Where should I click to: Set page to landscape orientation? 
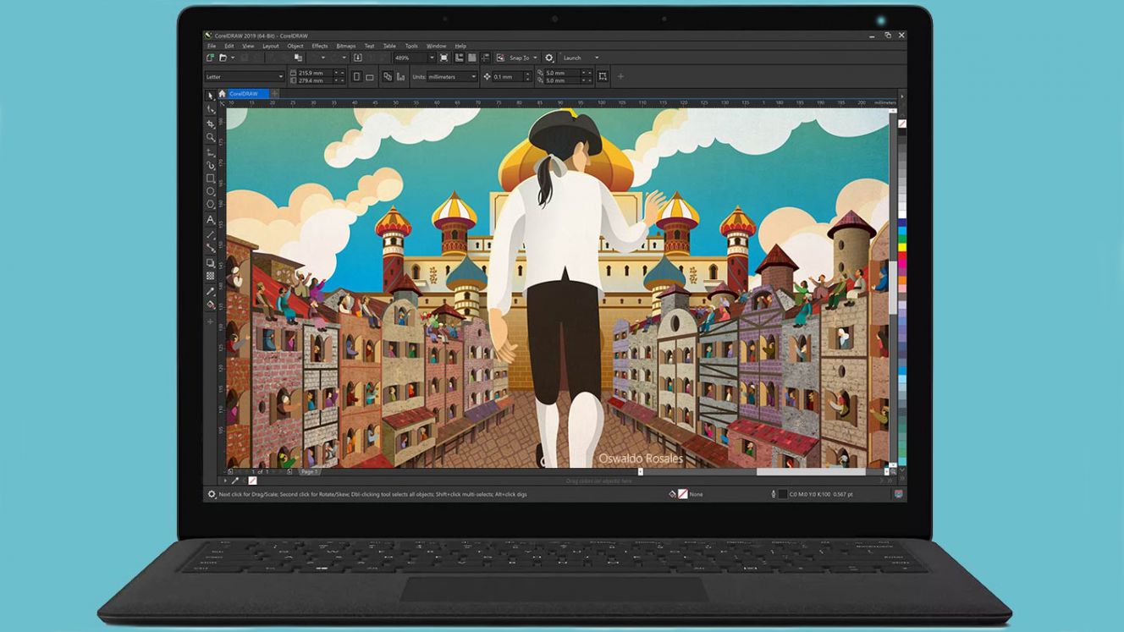[x=370, y=77]
